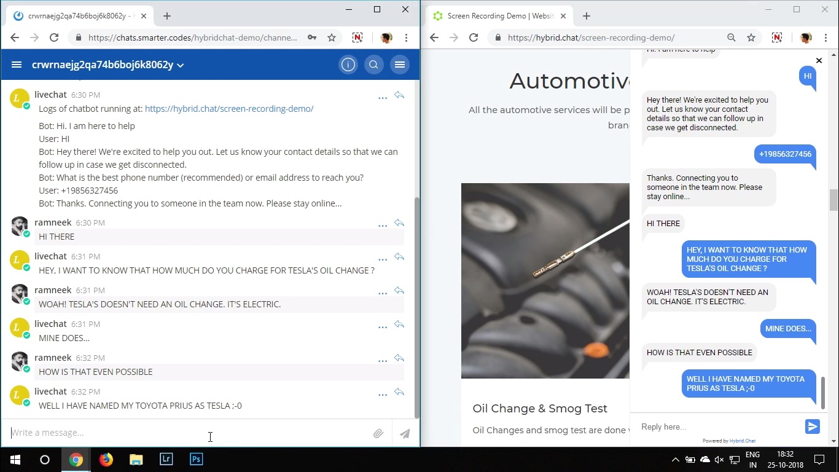Screen dimensions: 839x472
Task: Open options for 'HOW IS THAT EVEN POSSIBLE'
Action: 383,361
